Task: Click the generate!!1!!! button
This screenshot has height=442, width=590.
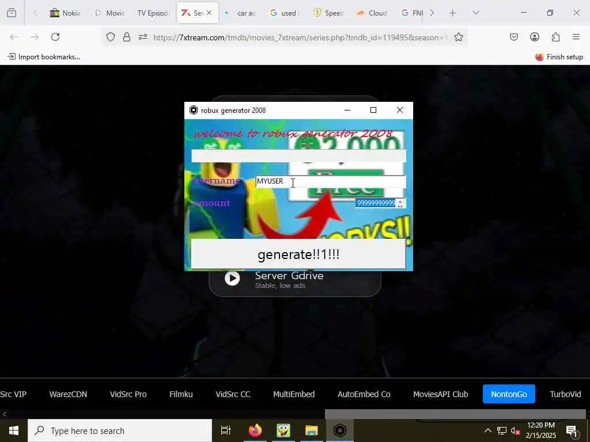Action: 298,254
